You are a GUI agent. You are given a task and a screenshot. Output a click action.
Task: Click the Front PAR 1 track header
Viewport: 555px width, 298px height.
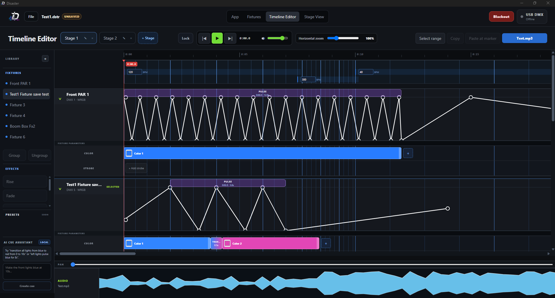click(89, 96)
